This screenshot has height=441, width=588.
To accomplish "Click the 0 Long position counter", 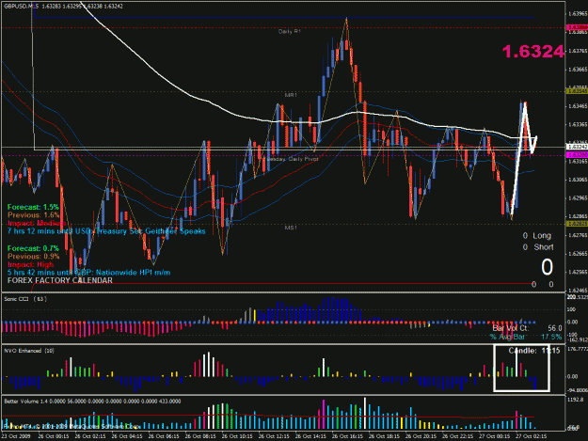I will [x=537, y=236].
